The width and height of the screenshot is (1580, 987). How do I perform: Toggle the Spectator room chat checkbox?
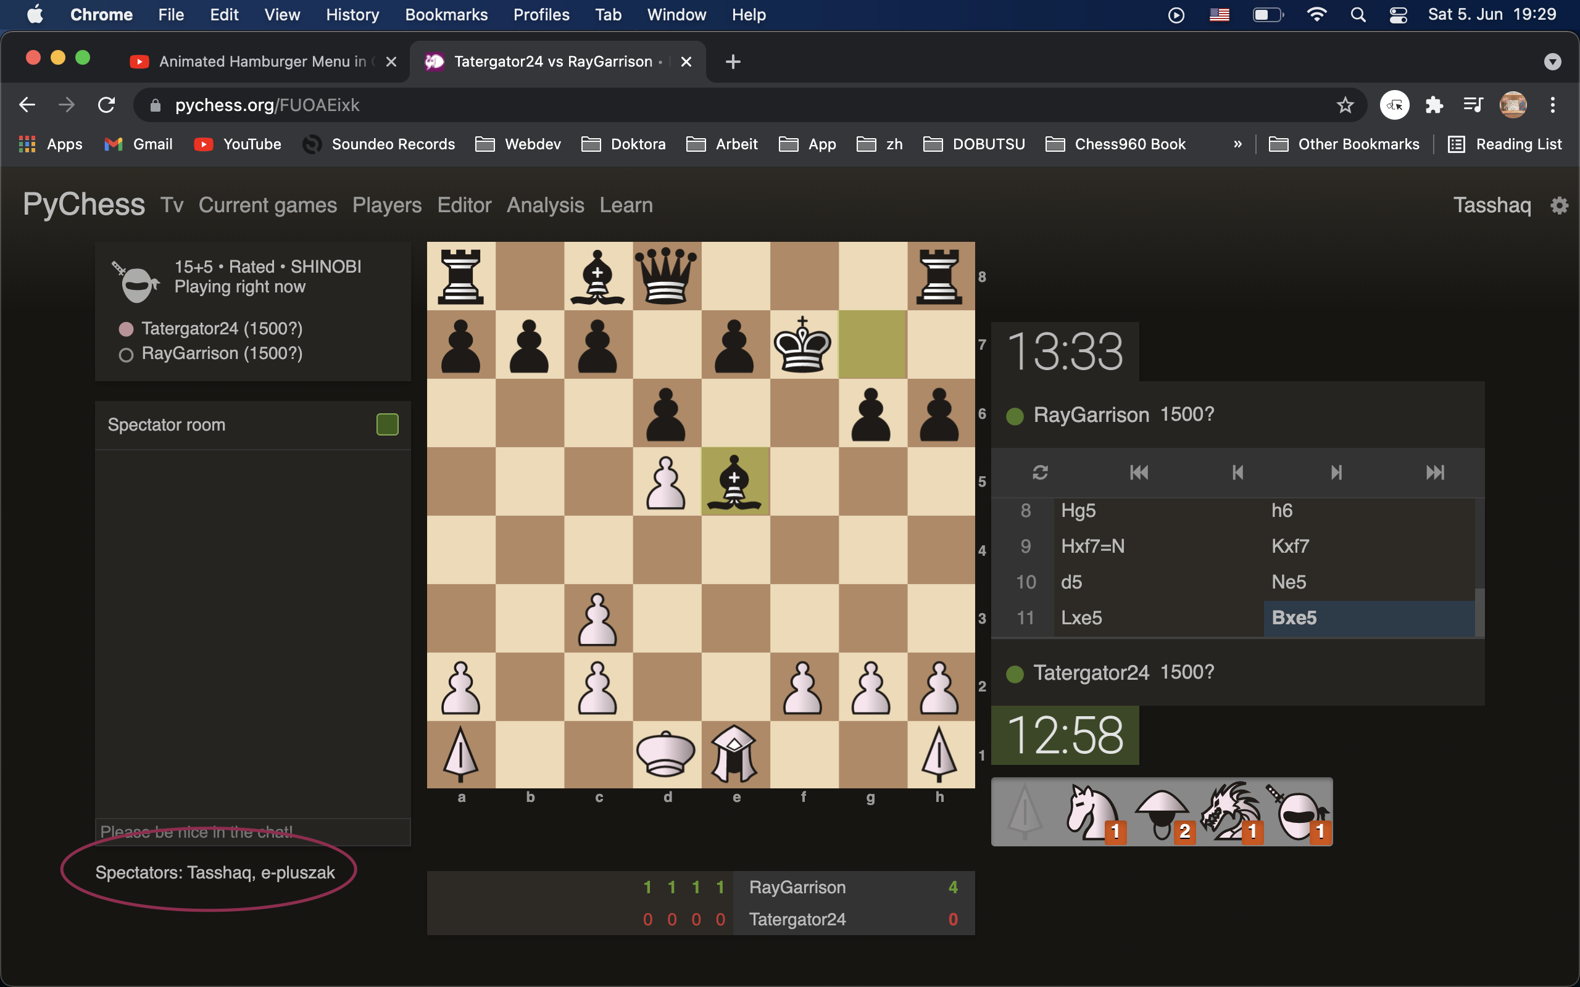pos(387,424)
